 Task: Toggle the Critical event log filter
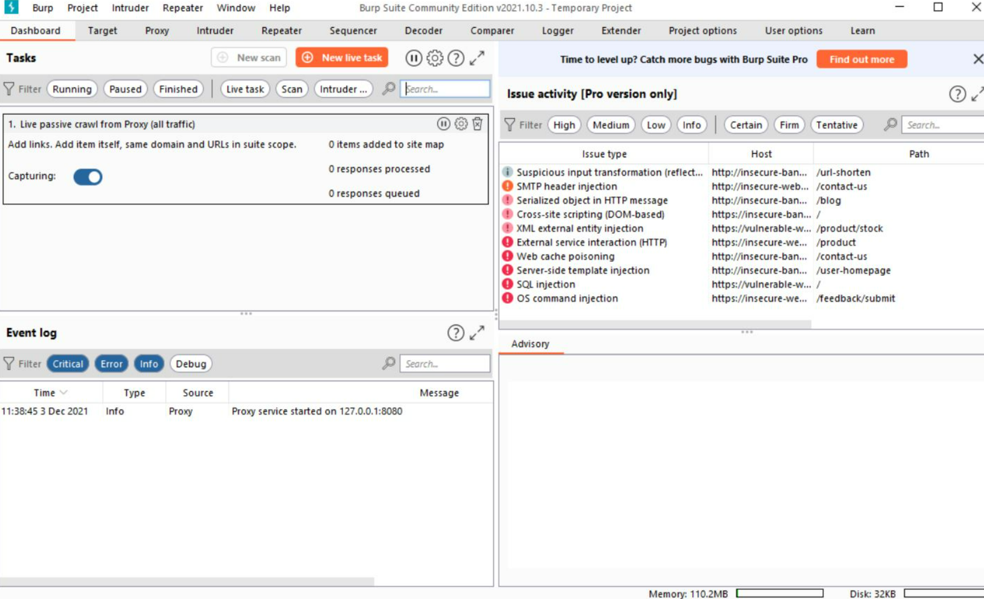68,364
